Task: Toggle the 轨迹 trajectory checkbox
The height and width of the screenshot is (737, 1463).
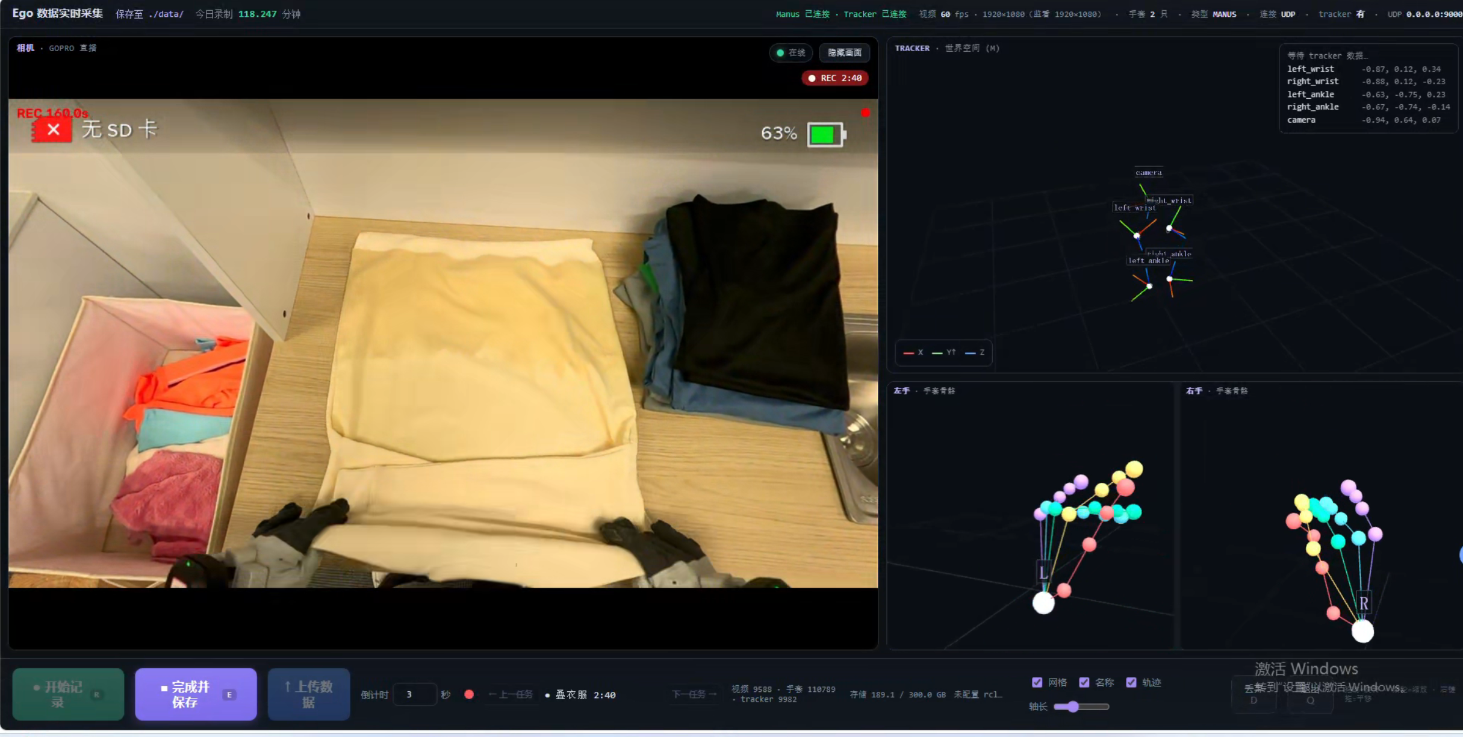Action: pos(1131,682)
